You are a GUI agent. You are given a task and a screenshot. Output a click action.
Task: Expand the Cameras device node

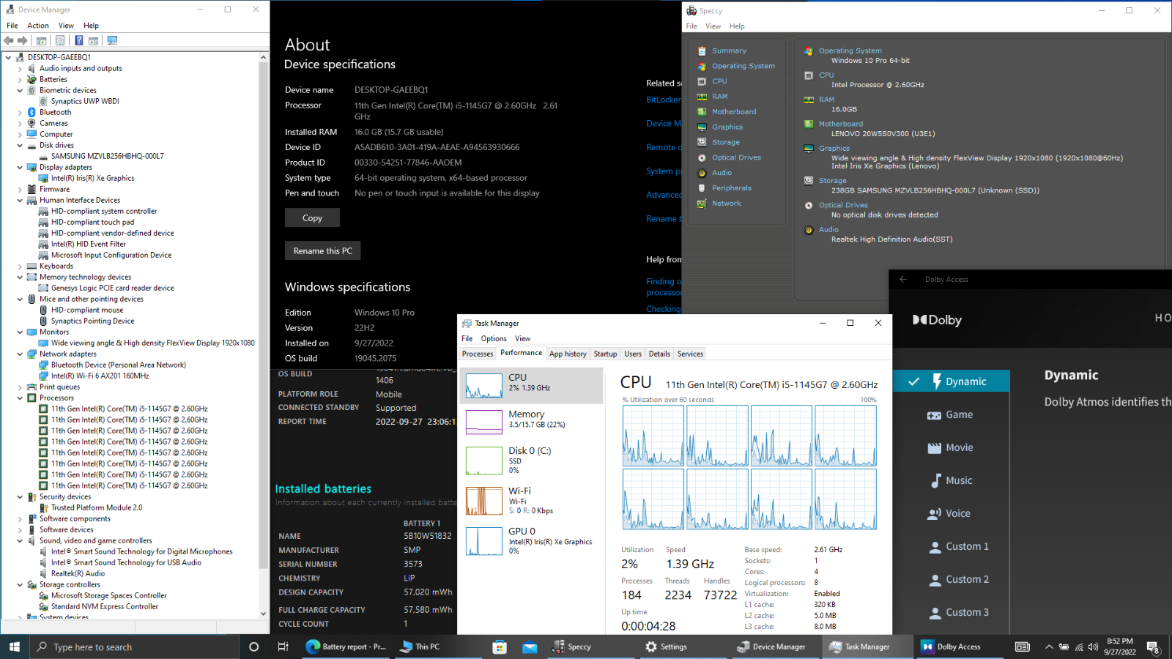(x=20, y=124)
